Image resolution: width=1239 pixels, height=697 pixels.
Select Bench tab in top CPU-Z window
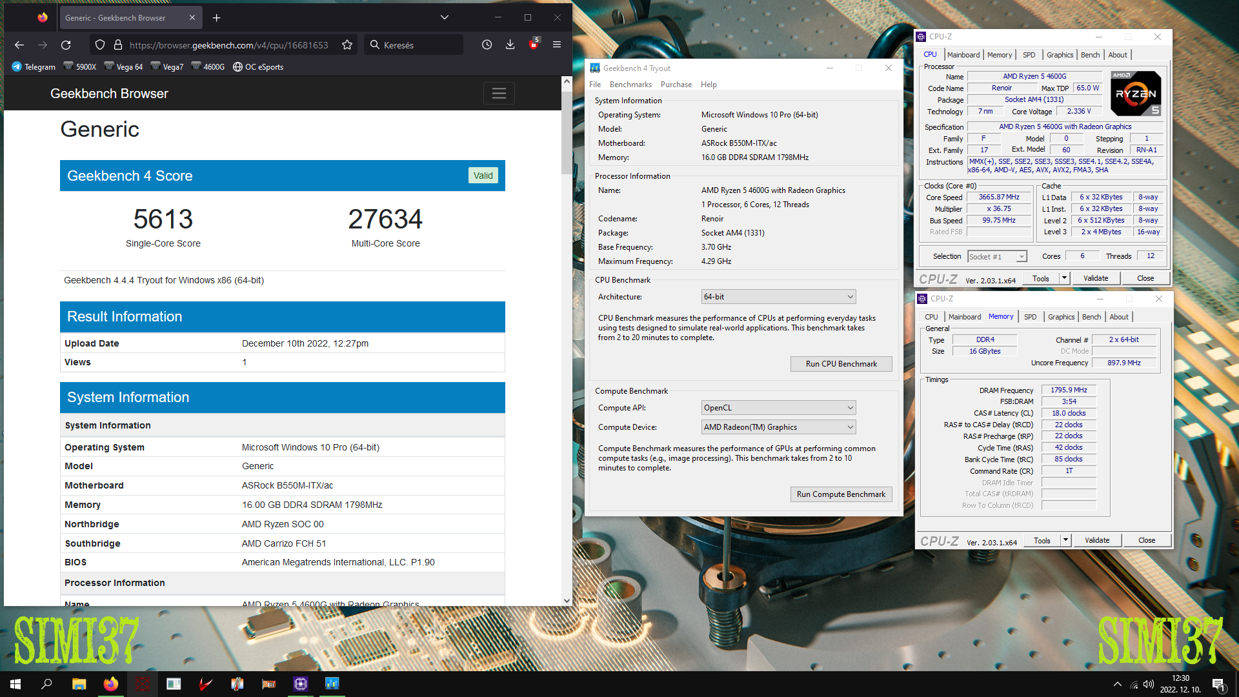pyautogui.click(x=1090, y=55)
